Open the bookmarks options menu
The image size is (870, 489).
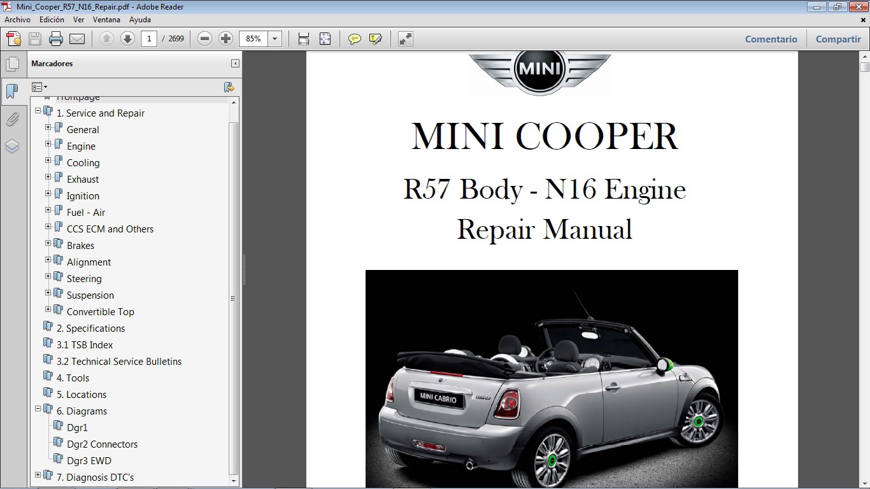(39, 87)
